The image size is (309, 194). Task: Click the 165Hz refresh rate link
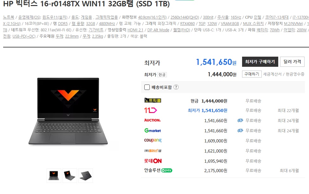236,17
